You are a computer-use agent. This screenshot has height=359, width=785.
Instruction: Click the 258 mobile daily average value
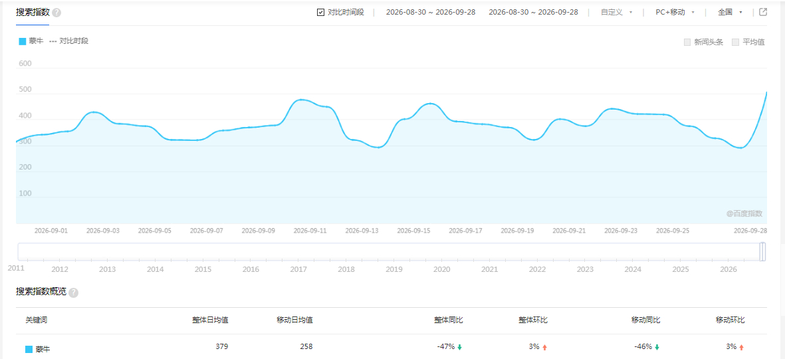click(x=306, y=346)
